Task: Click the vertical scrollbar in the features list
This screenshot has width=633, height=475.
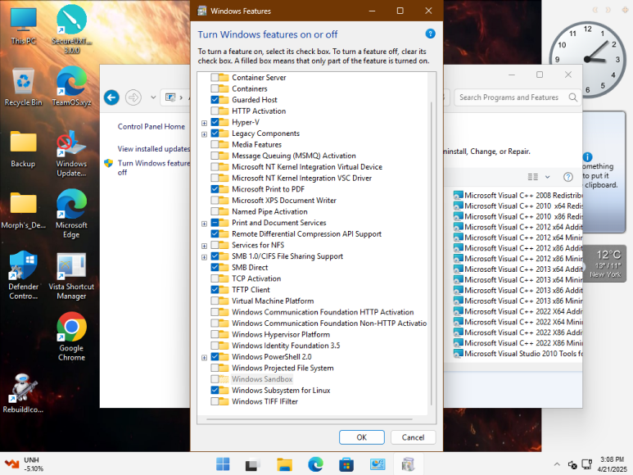Action: point(432,253)
